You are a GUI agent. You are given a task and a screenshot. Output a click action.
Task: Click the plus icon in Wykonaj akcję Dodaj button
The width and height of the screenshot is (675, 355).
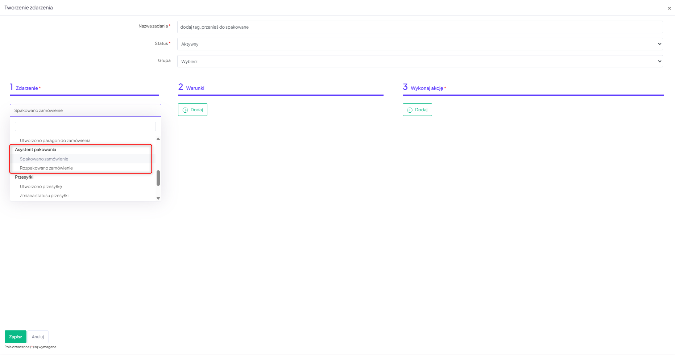click(x=410, y=110)
